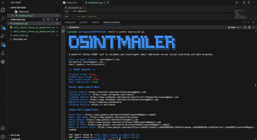The height and width of the screenshot is (140, 257).
Task: Click the New Folder icon in OSINTMAILER- header
Action: coord(48,20)
